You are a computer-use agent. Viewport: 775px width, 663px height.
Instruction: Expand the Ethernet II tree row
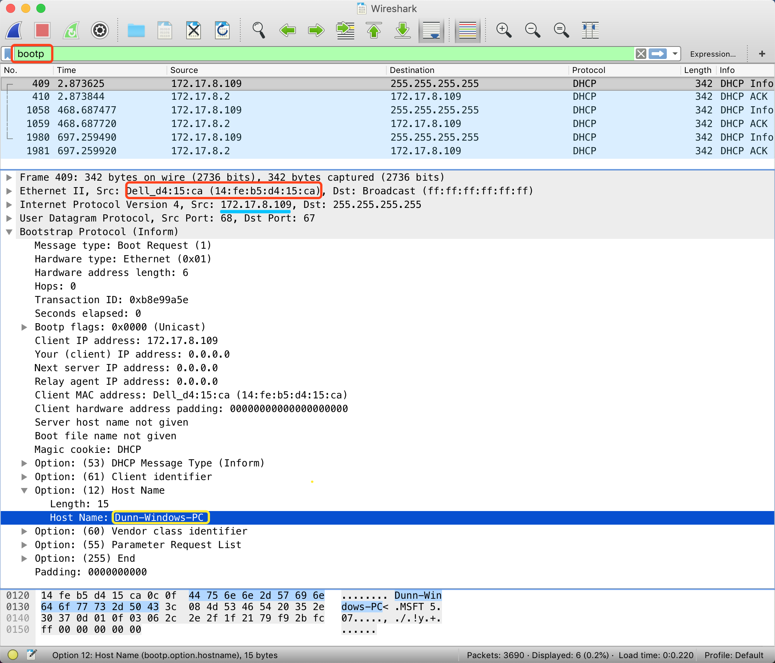point(9,191)
